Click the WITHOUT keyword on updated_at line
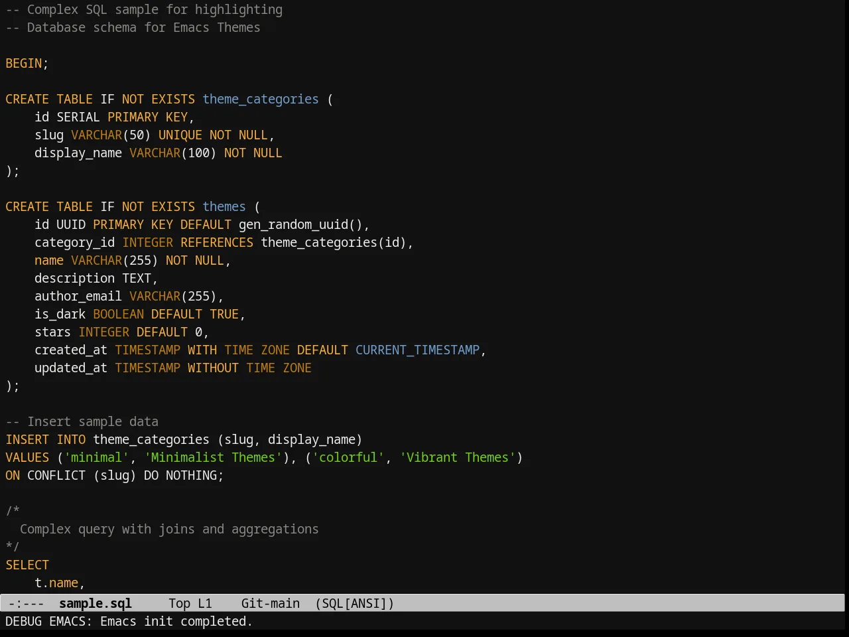849x637 pixels. click(213, 368)
